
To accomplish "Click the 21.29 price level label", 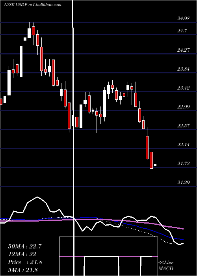I will pos(184,183).
